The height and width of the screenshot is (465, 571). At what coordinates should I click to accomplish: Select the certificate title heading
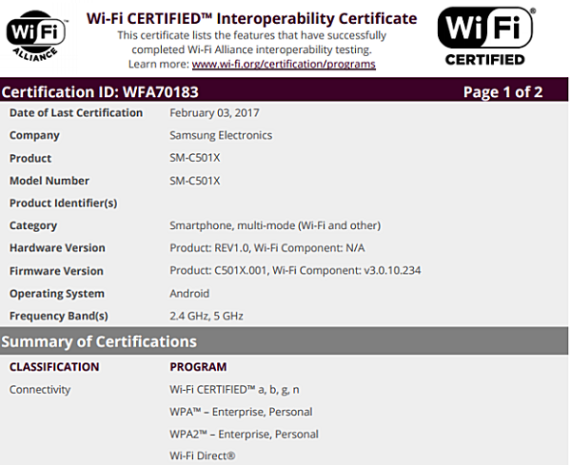251,18
